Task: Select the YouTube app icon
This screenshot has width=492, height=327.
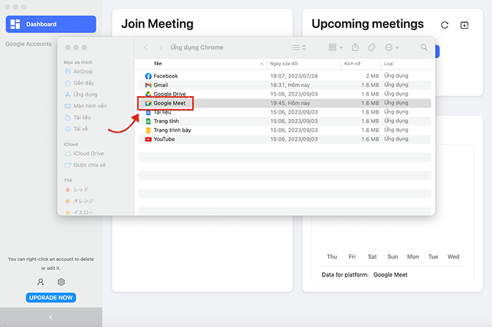Action: pos(148,140)
